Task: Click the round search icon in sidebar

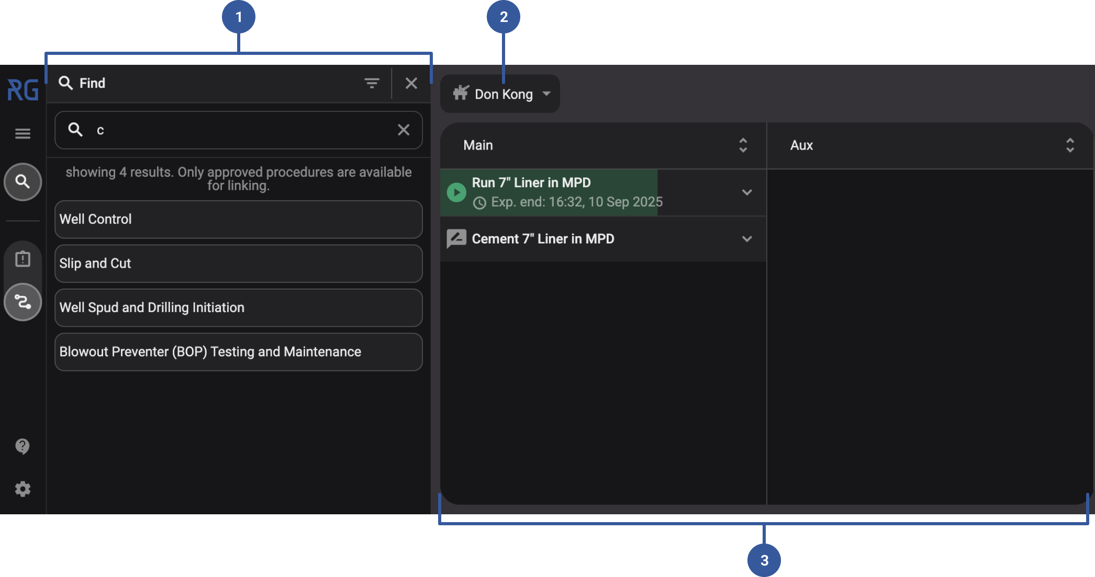Action: (23, 182)
